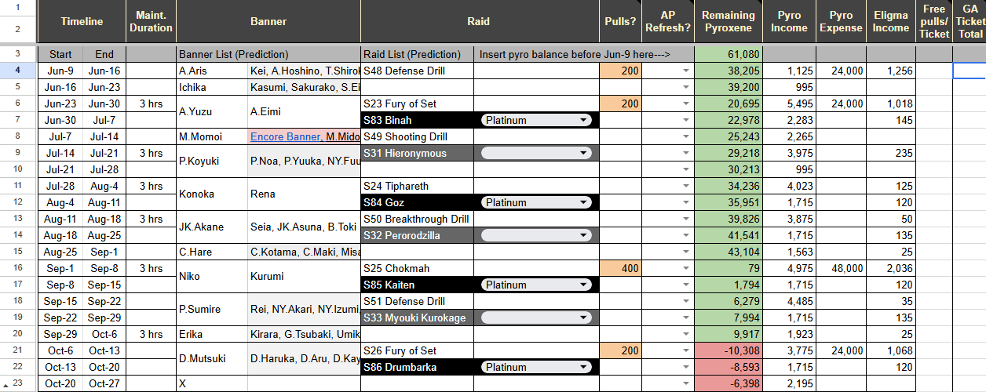Viewport: 986px width, 392px height.
Task: Select the Banner header cell
Action: pyautogui.click(x=268, y=21)
